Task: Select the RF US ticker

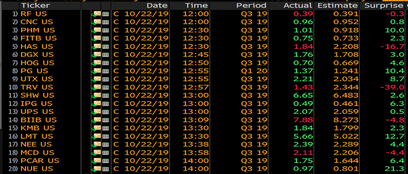Action: point(34,14)
